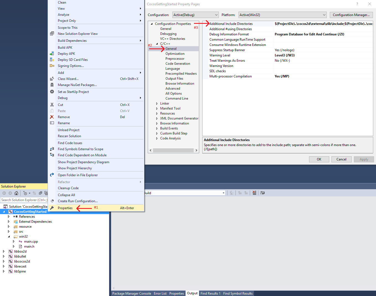Screen dimensions: 376x296
Task: Expand the libbox2d project
Action: [x=4, y=251]
